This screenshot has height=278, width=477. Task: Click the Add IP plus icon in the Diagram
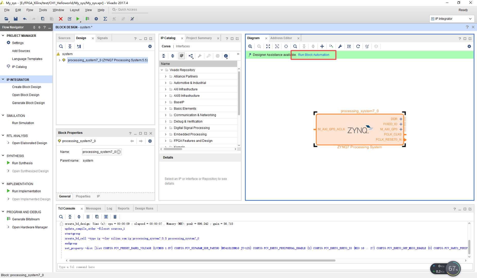pyautogui.click(x=322, y=46)
